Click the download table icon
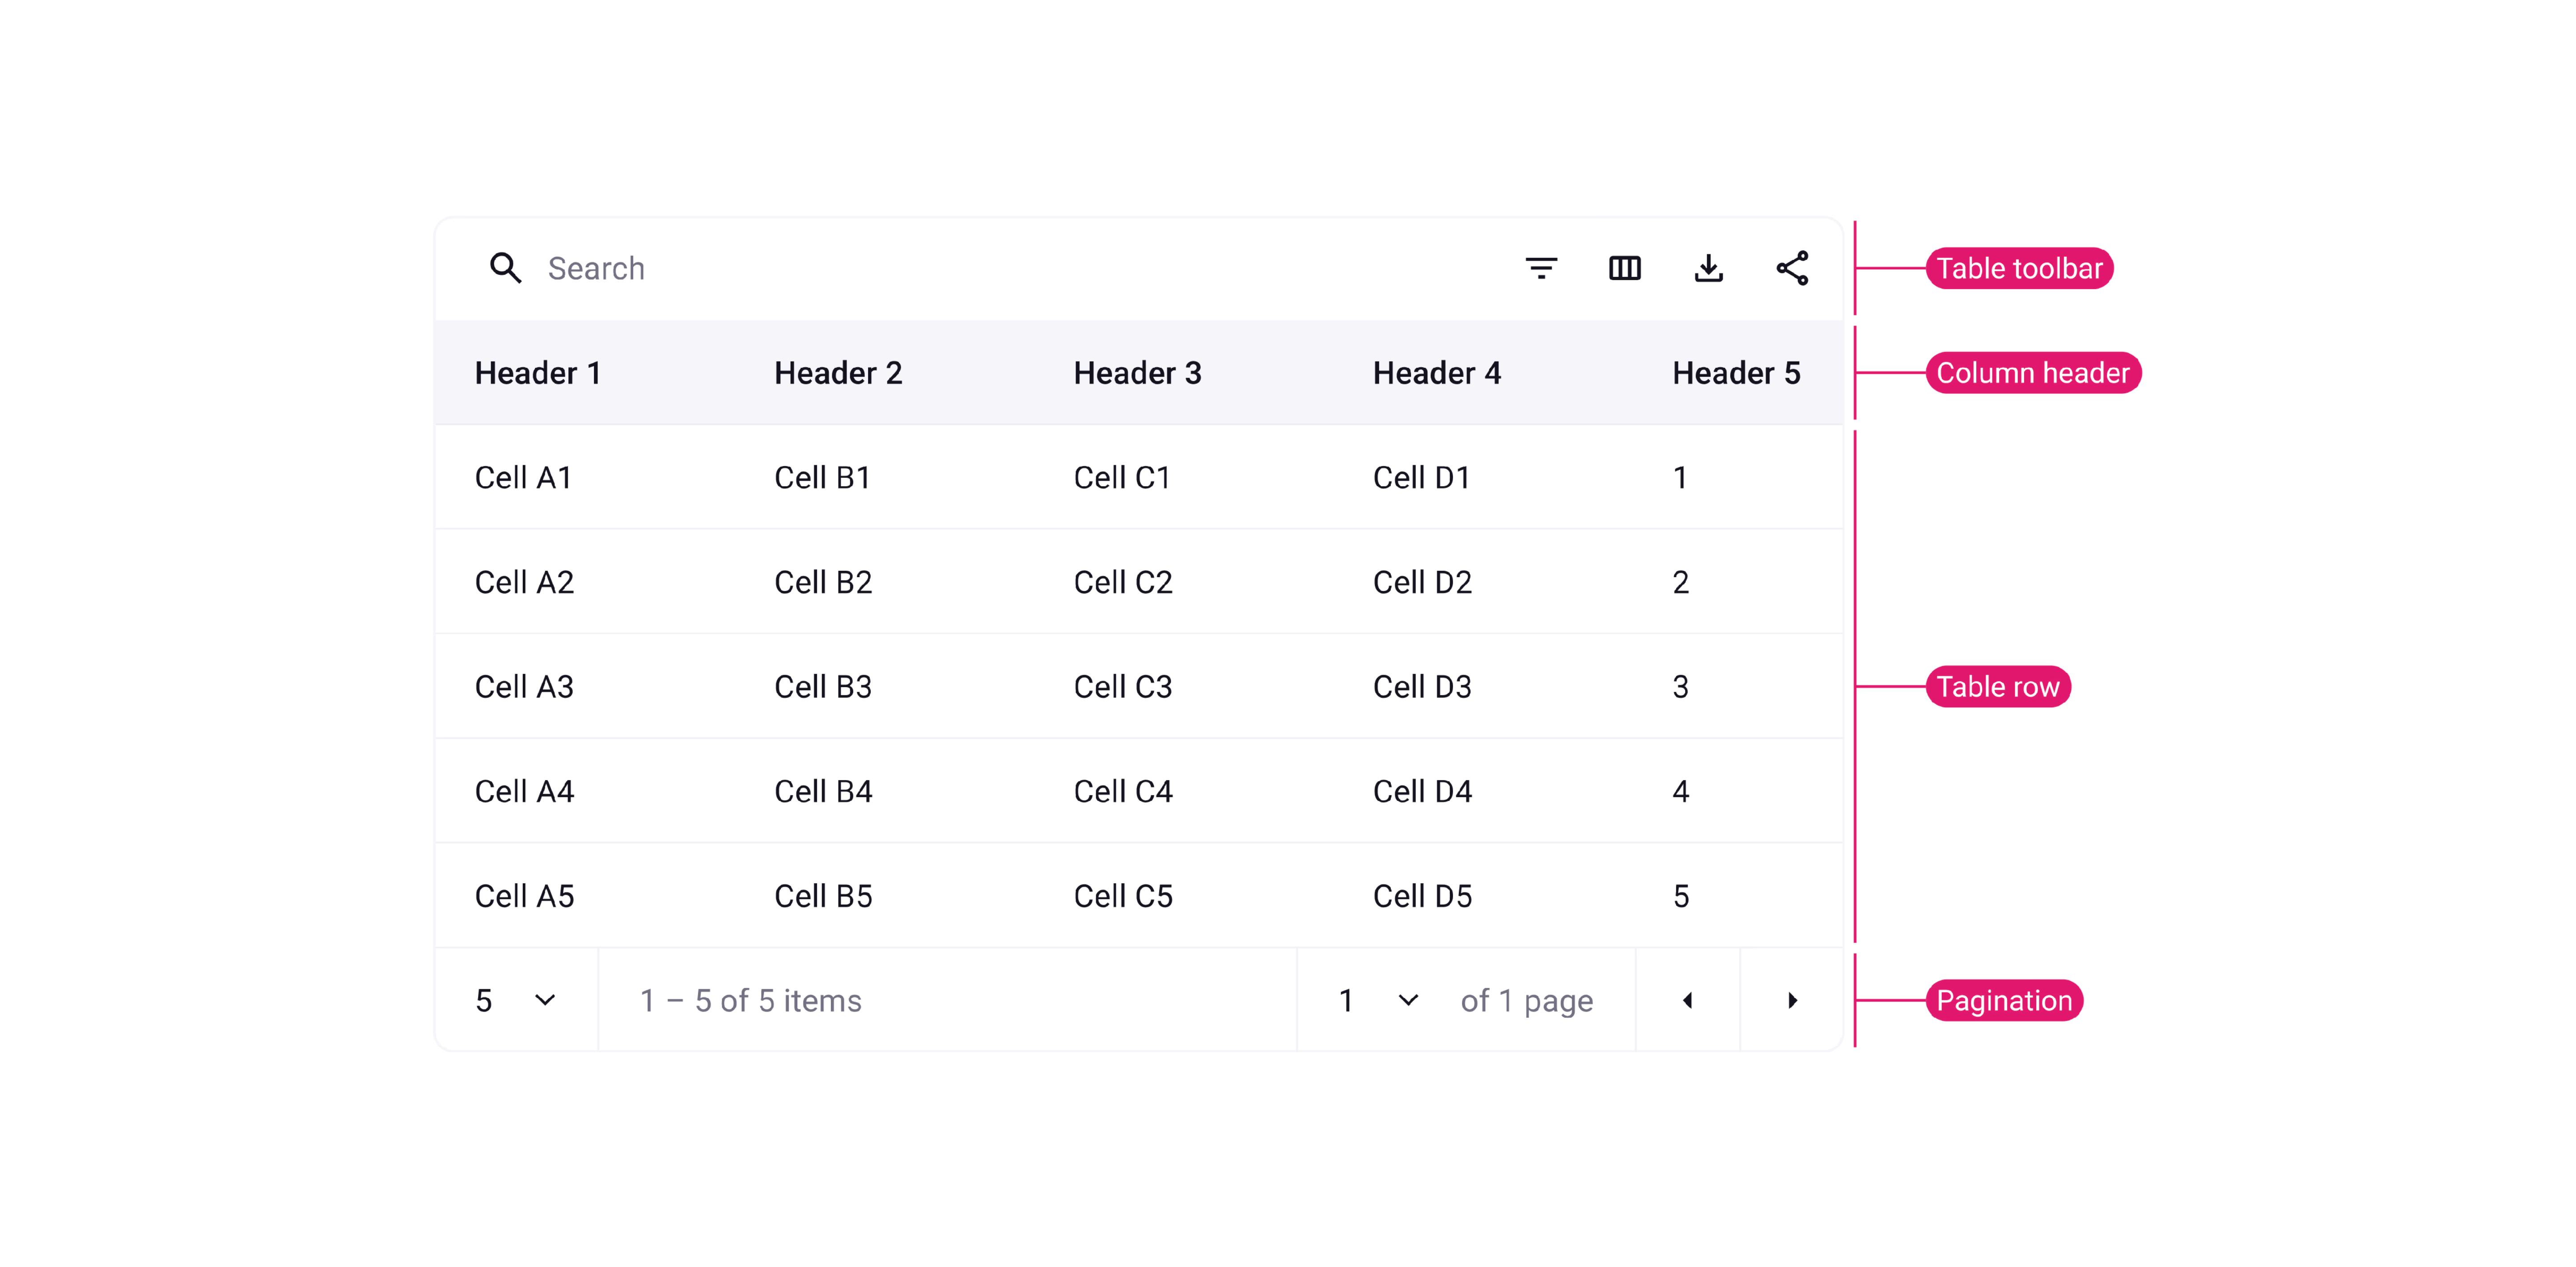The image size is (2576, 1267). click(1708, 268)
